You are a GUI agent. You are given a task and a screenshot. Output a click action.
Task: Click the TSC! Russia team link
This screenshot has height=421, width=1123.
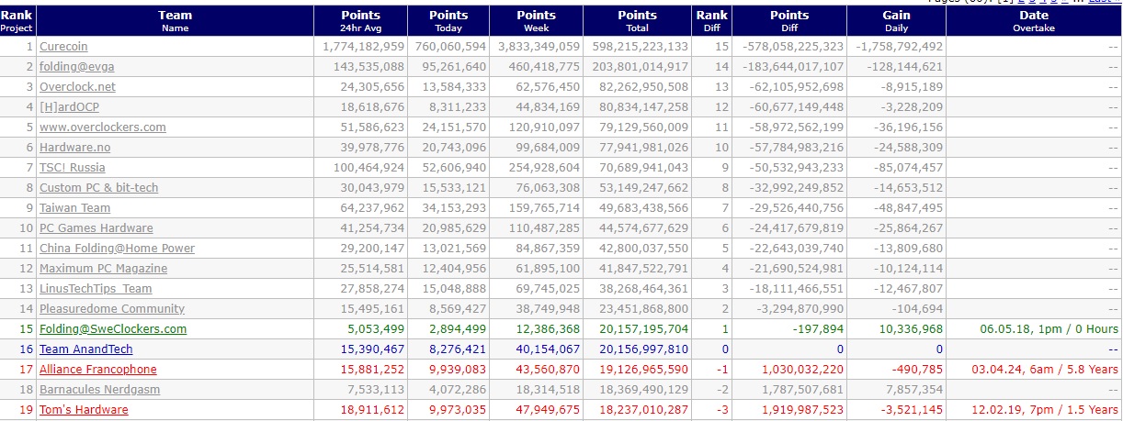click(72, 167)
